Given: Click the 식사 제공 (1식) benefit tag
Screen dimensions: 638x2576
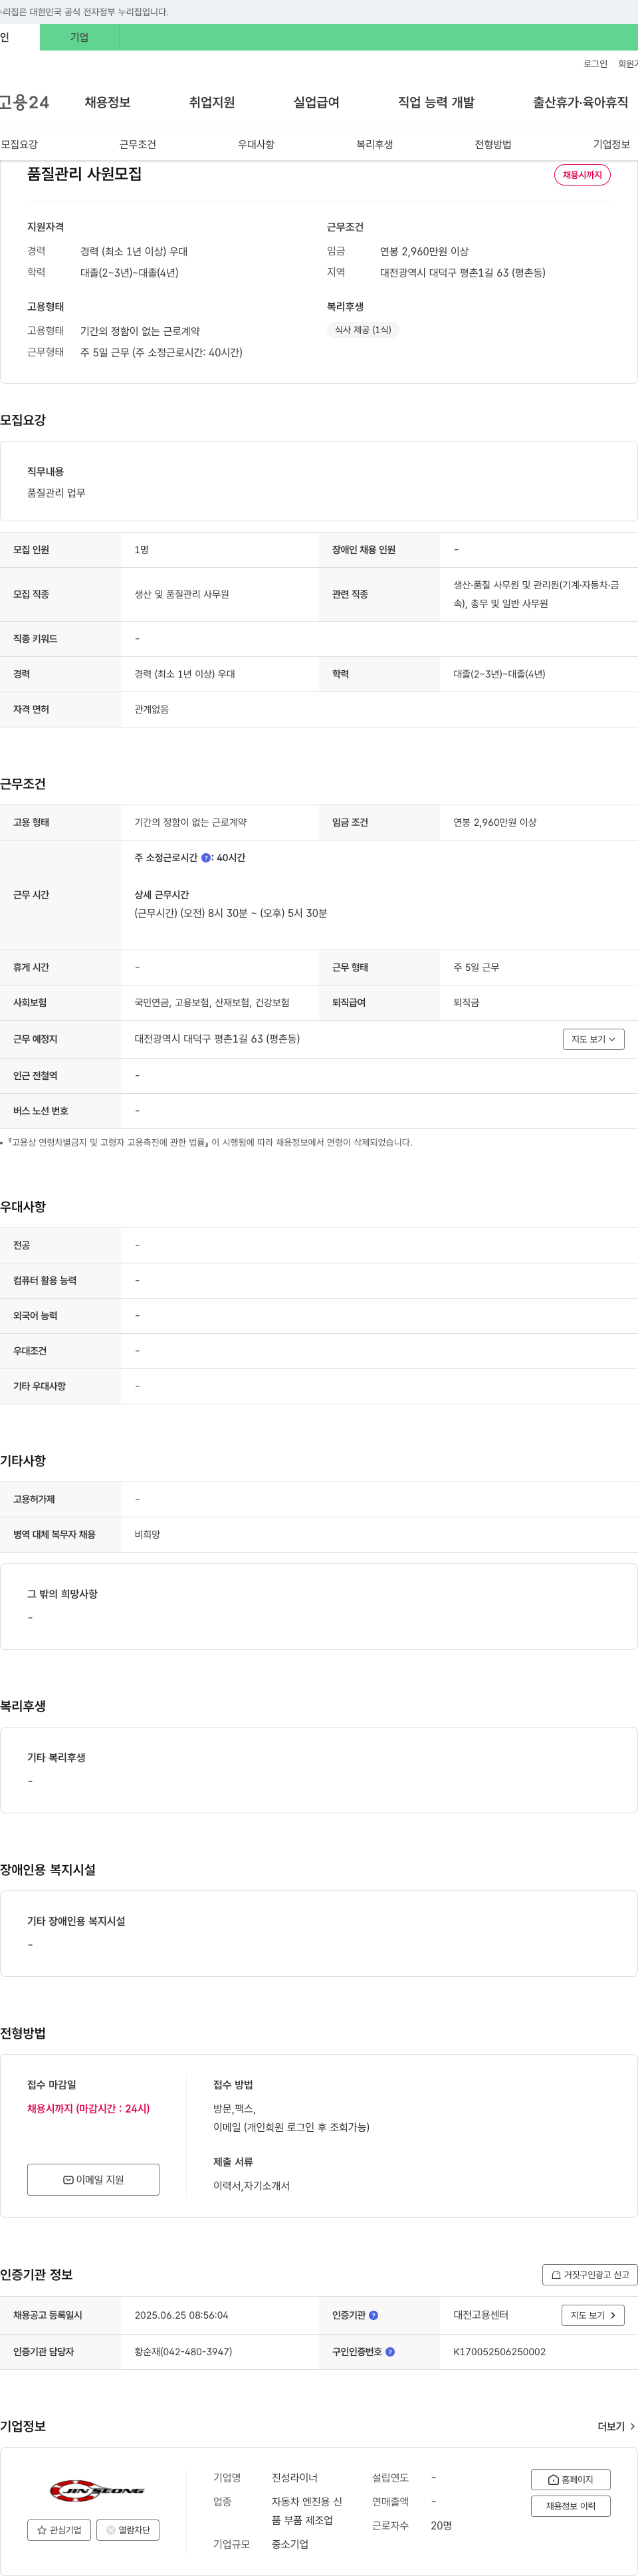Looking at the screenshot, I should pos(362,329).
